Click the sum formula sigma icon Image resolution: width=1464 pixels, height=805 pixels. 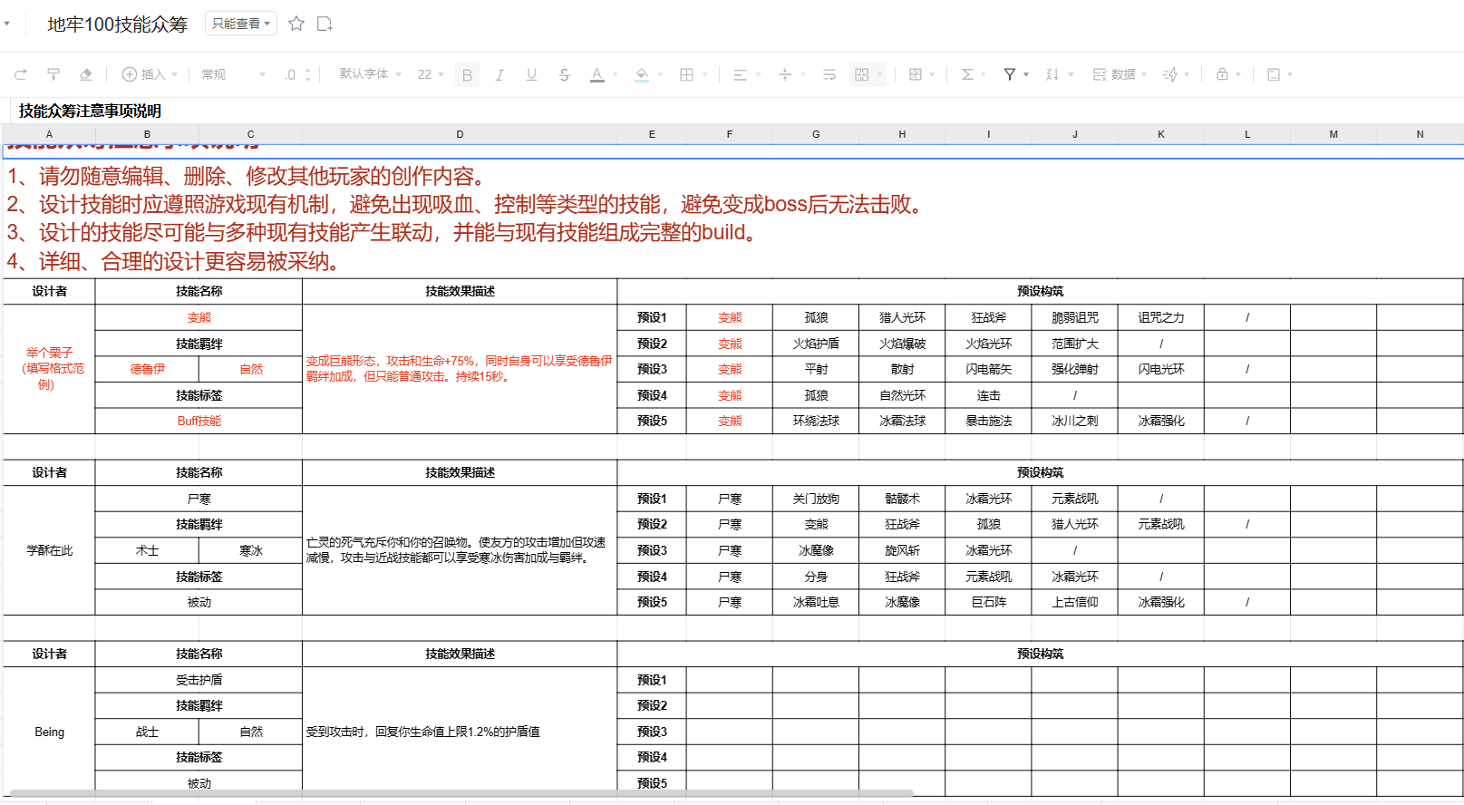[x=967, y=74]
